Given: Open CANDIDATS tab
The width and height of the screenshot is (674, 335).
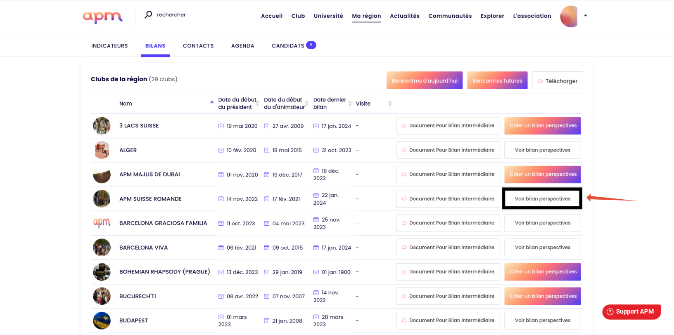Looking at the screenshot, I should tap(288, 46).
